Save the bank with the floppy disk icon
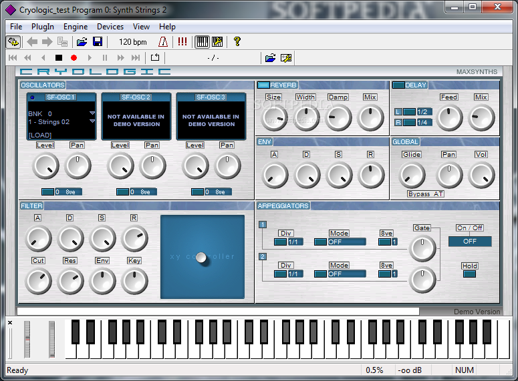Image resolution: width=518 pixels, height=381 pixels. tap(98, 42)
